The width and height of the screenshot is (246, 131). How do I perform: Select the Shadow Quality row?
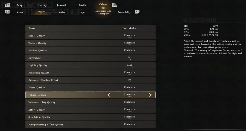pyautogui.click(x=90, y=51)
